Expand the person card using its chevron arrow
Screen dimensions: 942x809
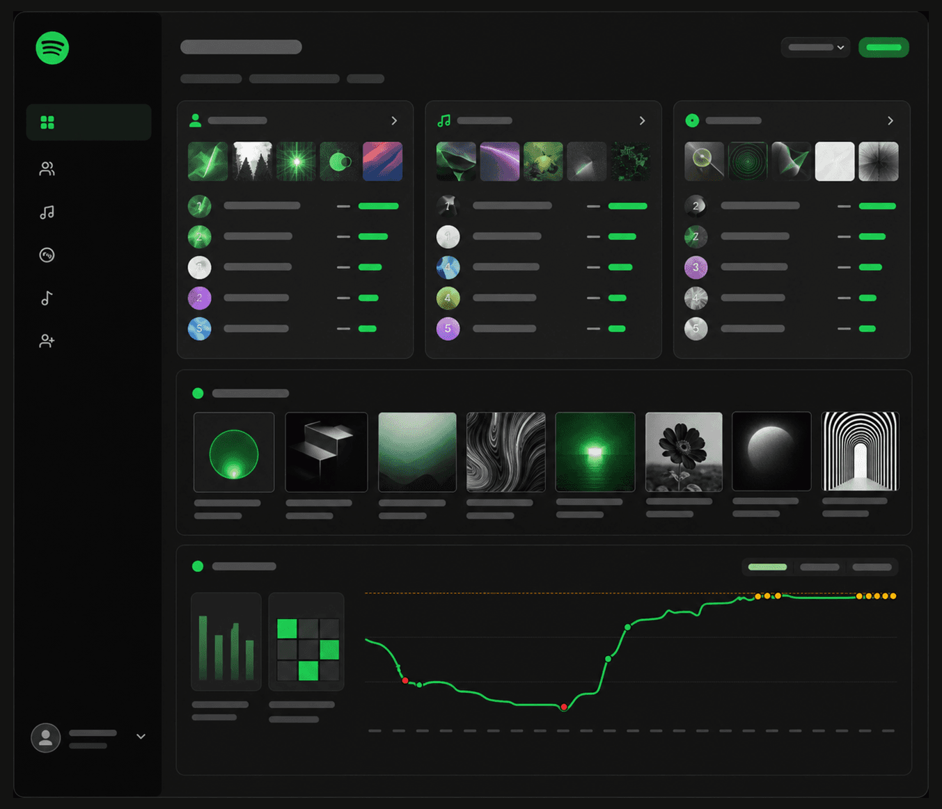click(394, 120)
